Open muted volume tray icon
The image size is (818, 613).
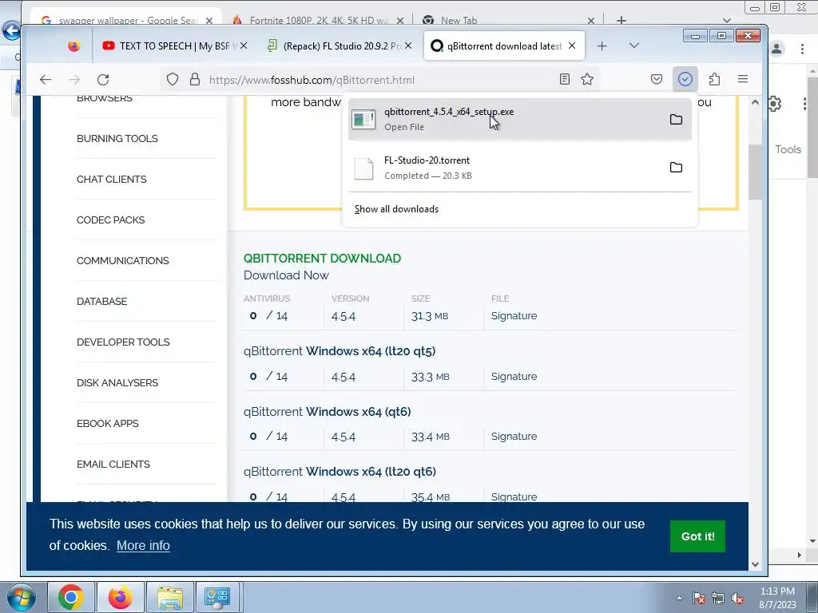tap(737, 598)
